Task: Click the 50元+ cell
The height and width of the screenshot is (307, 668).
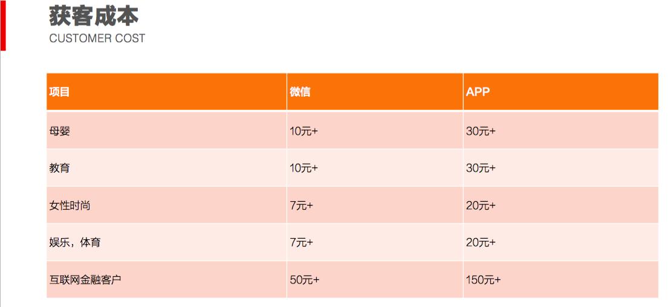Action: [304, 280]
